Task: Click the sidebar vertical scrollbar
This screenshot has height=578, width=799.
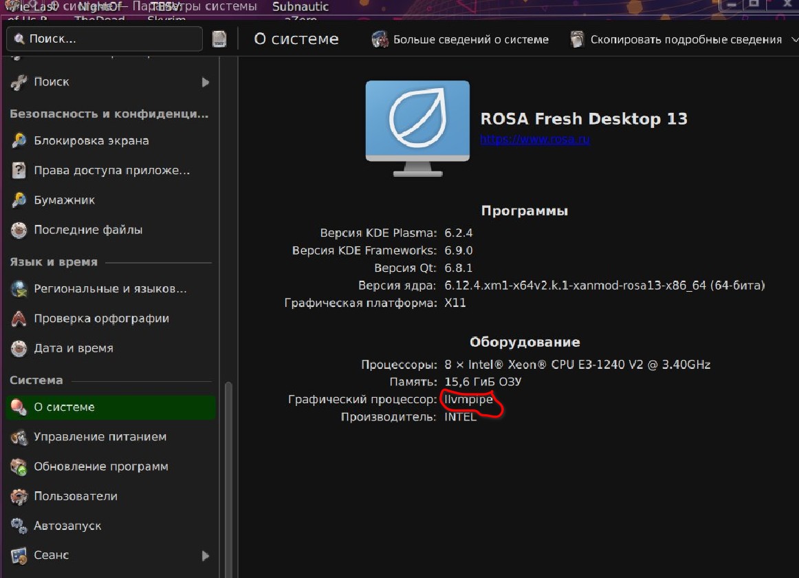Action: (229, 480)
